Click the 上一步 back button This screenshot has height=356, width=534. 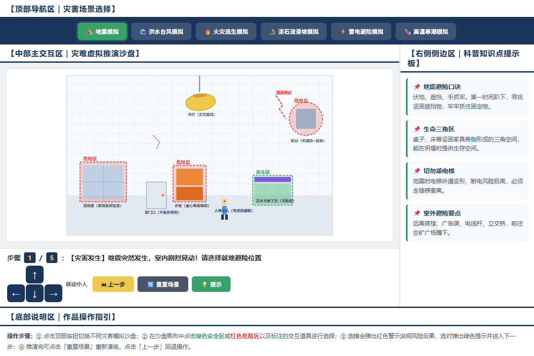(x=113, y=284)
